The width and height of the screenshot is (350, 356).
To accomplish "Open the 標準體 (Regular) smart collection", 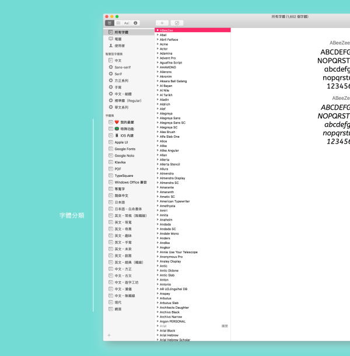I will point(129,100).
